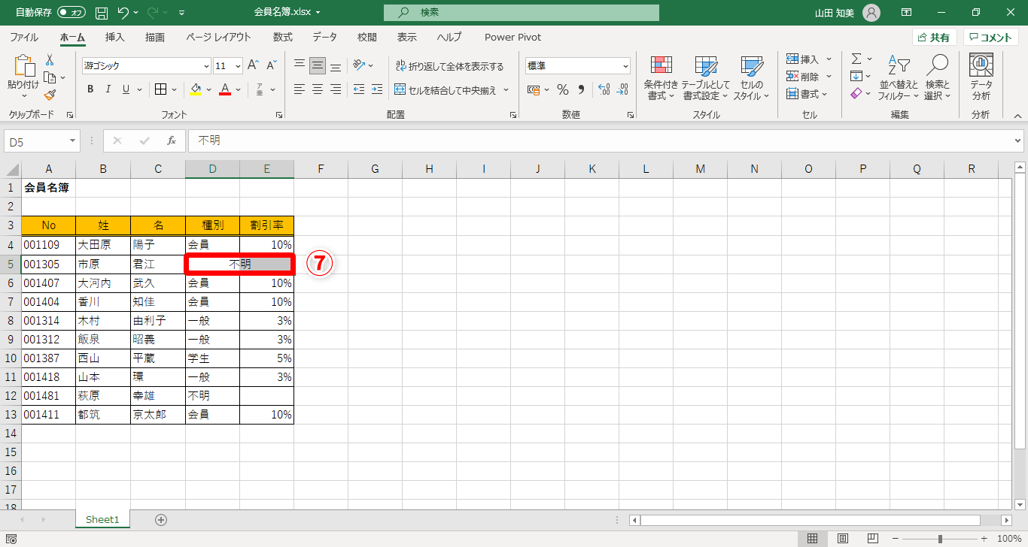Screen dimensions: 1028x547
Task: Decrease decimal places
Action: coord(622,89)
